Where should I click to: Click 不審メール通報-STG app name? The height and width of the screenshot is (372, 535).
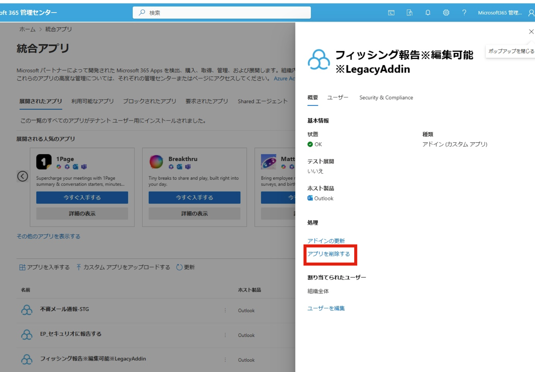[64, 309]
